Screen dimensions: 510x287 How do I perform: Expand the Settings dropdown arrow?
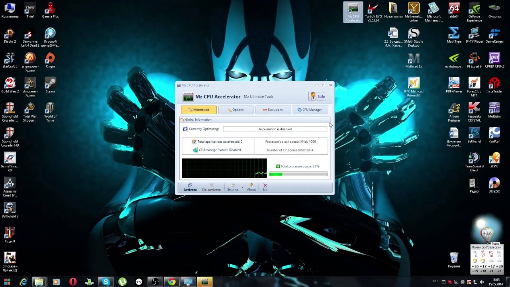click(242, 188)
